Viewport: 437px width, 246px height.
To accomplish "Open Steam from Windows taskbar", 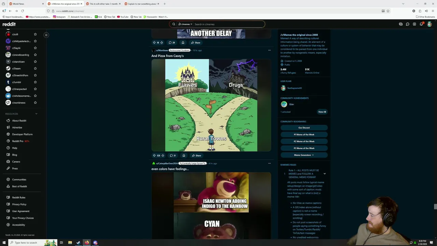I will pyautogui.click(x=78, y=243).
